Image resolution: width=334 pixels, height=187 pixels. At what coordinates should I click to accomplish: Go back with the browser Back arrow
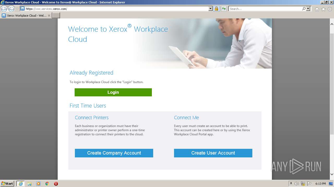tap(4, 9)
